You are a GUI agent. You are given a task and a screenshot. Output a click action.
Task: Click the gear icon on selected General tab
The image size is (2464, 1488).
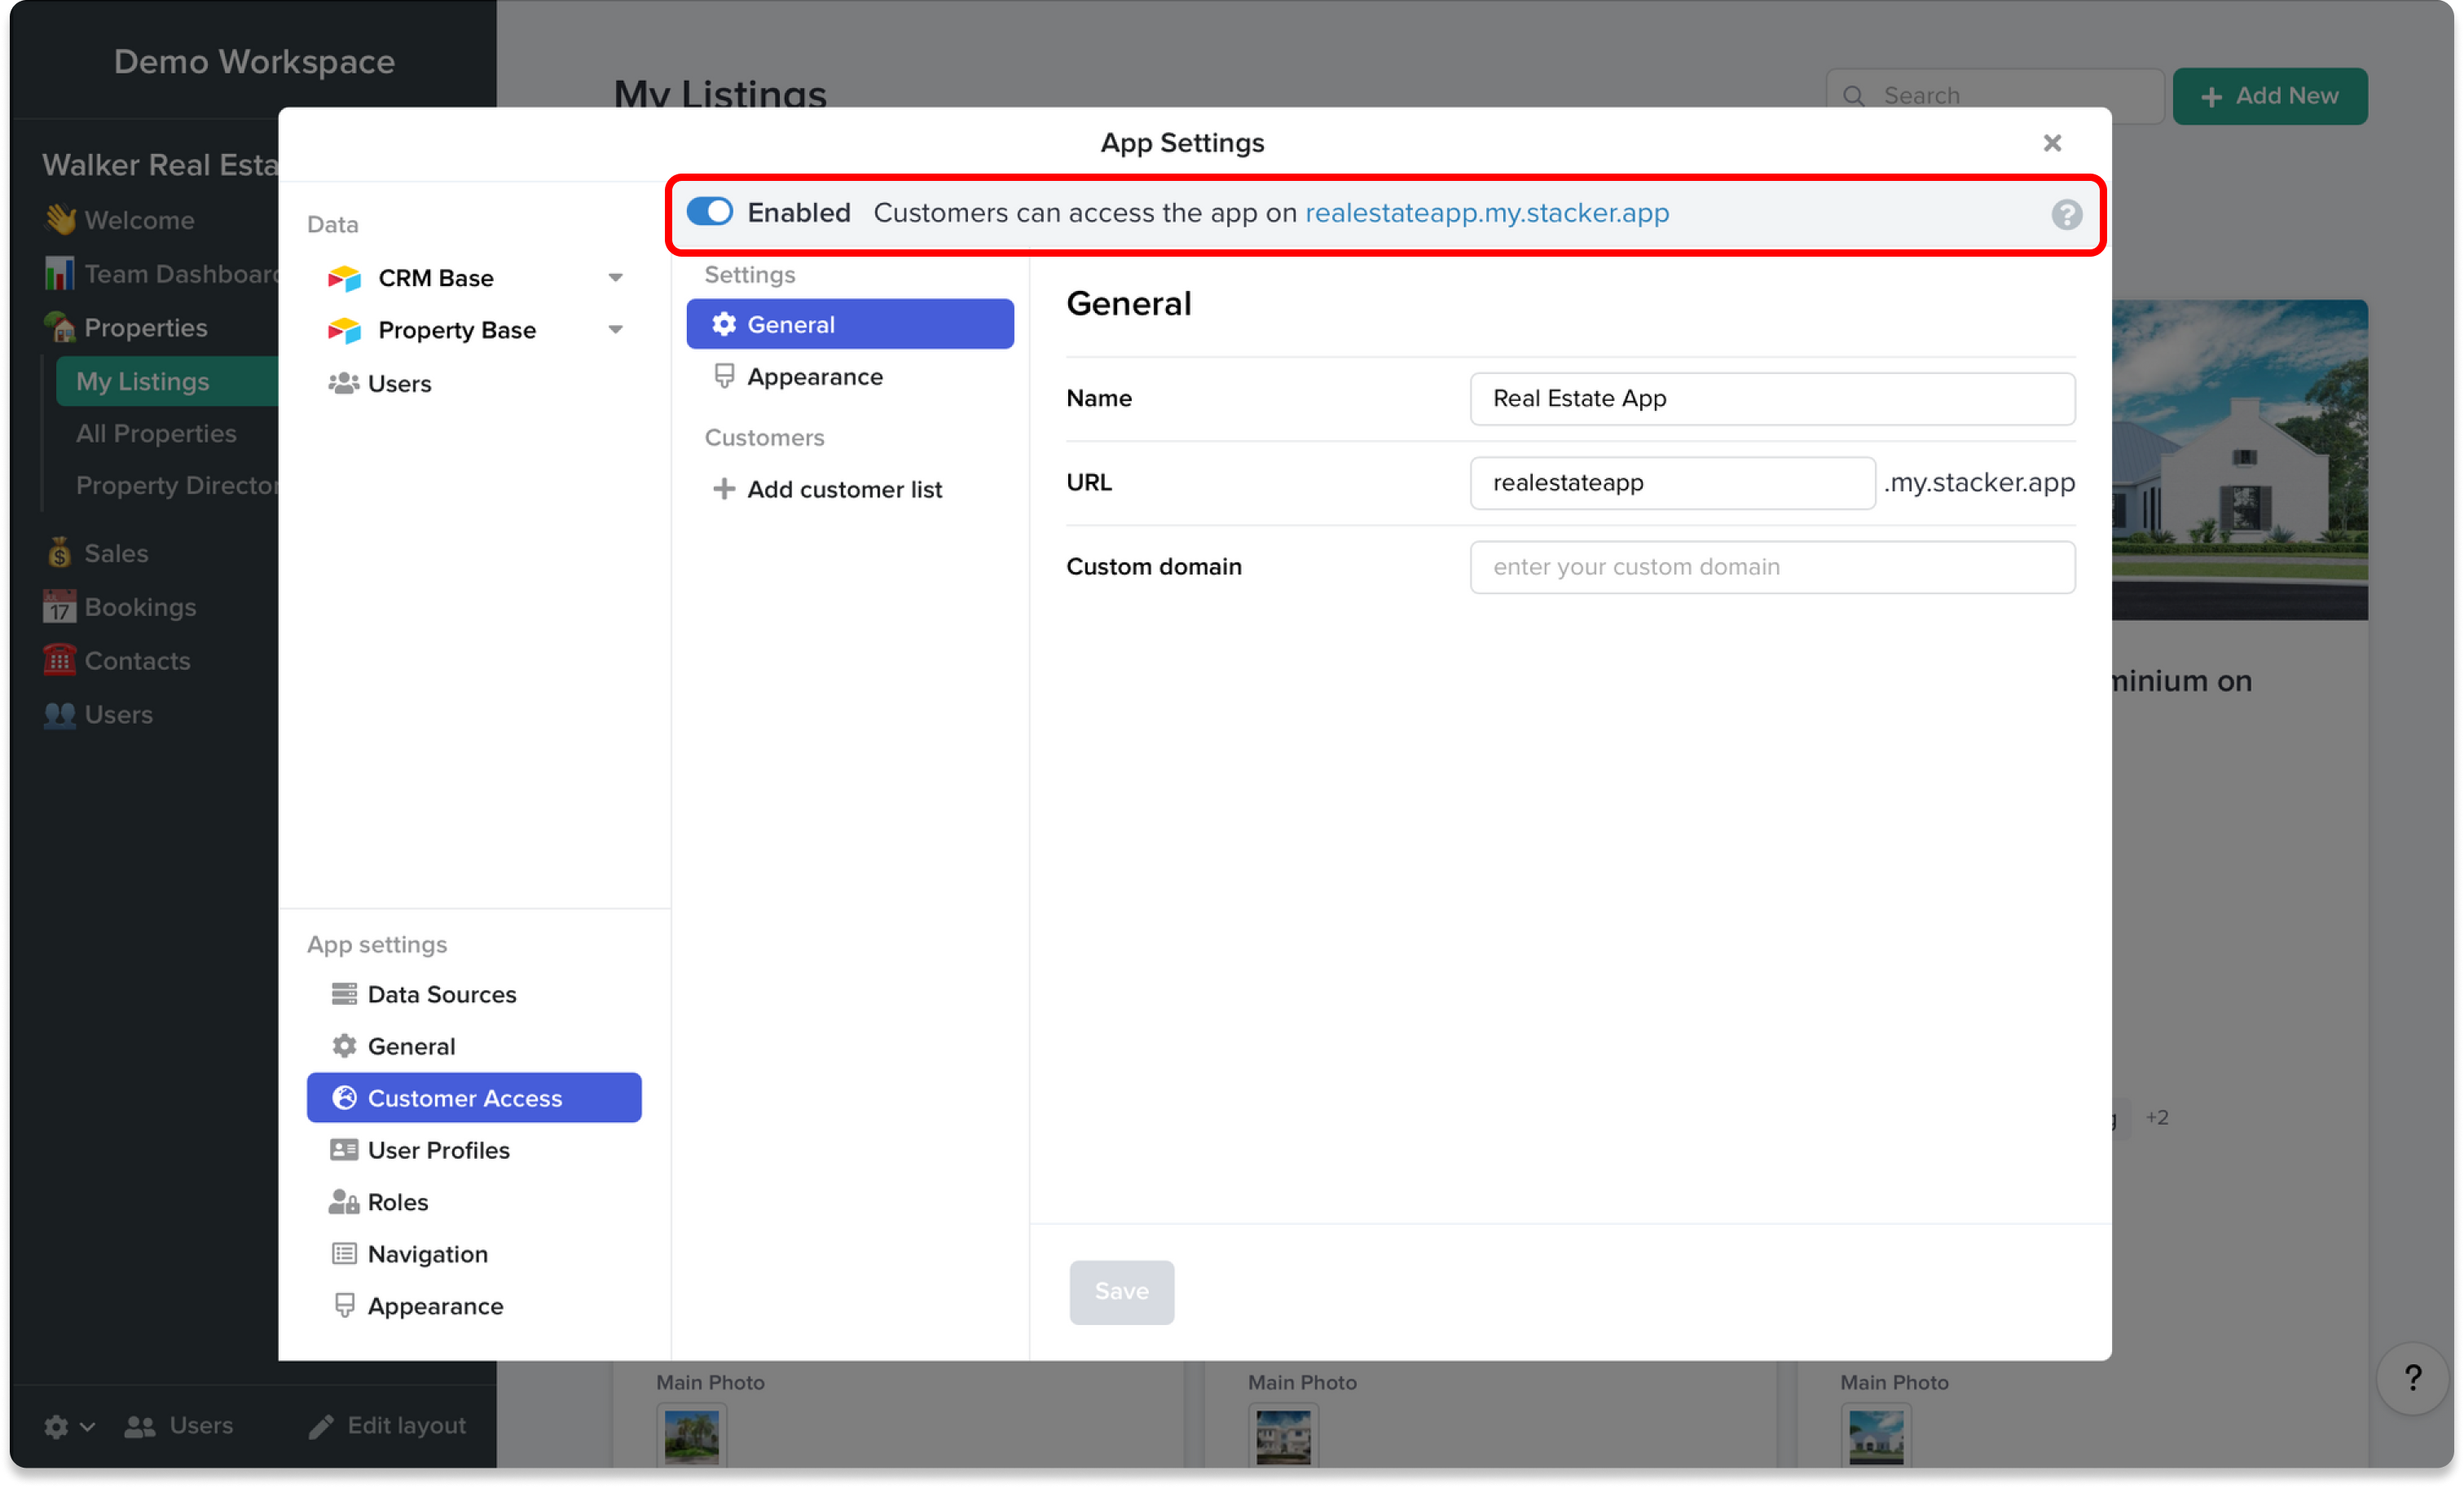[724, 324]
